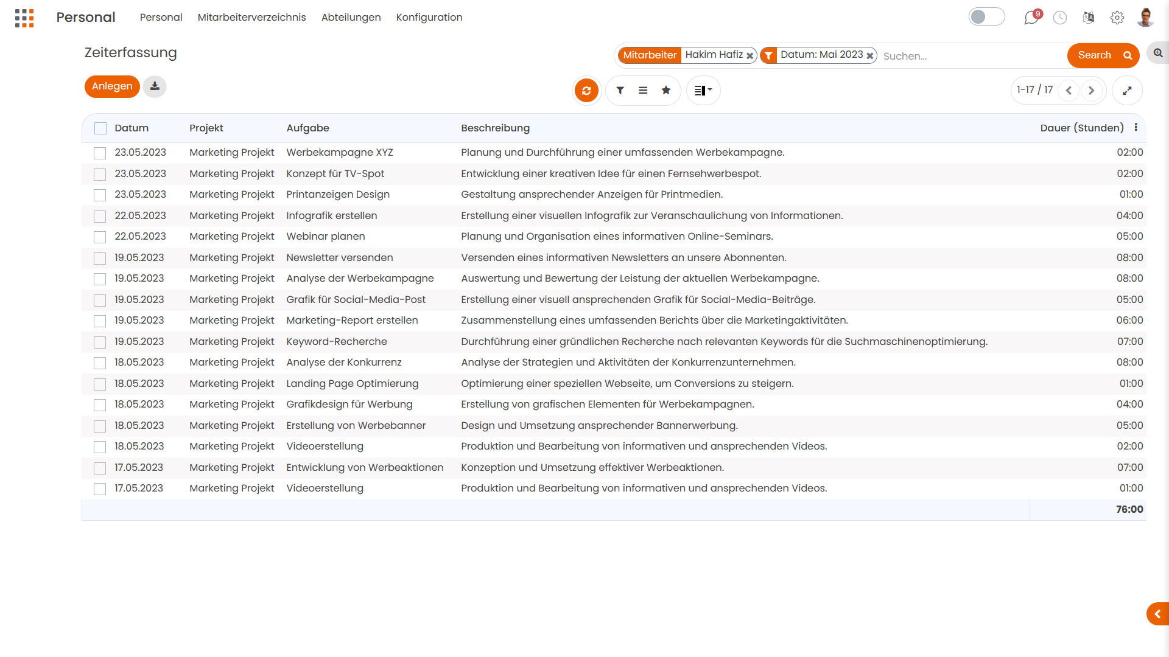Sort by Projekt column header

click(206, 128)
